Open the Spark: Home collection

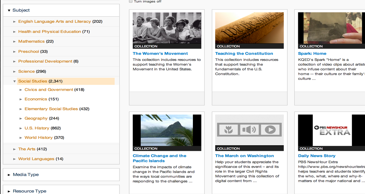[x=312, y=53]
